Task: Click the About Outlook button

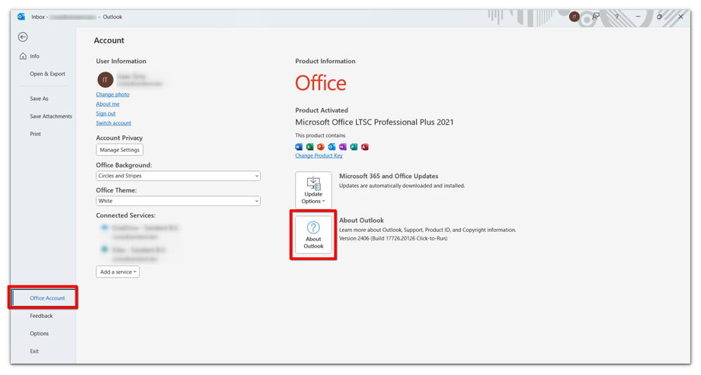Action: point(313,235)
